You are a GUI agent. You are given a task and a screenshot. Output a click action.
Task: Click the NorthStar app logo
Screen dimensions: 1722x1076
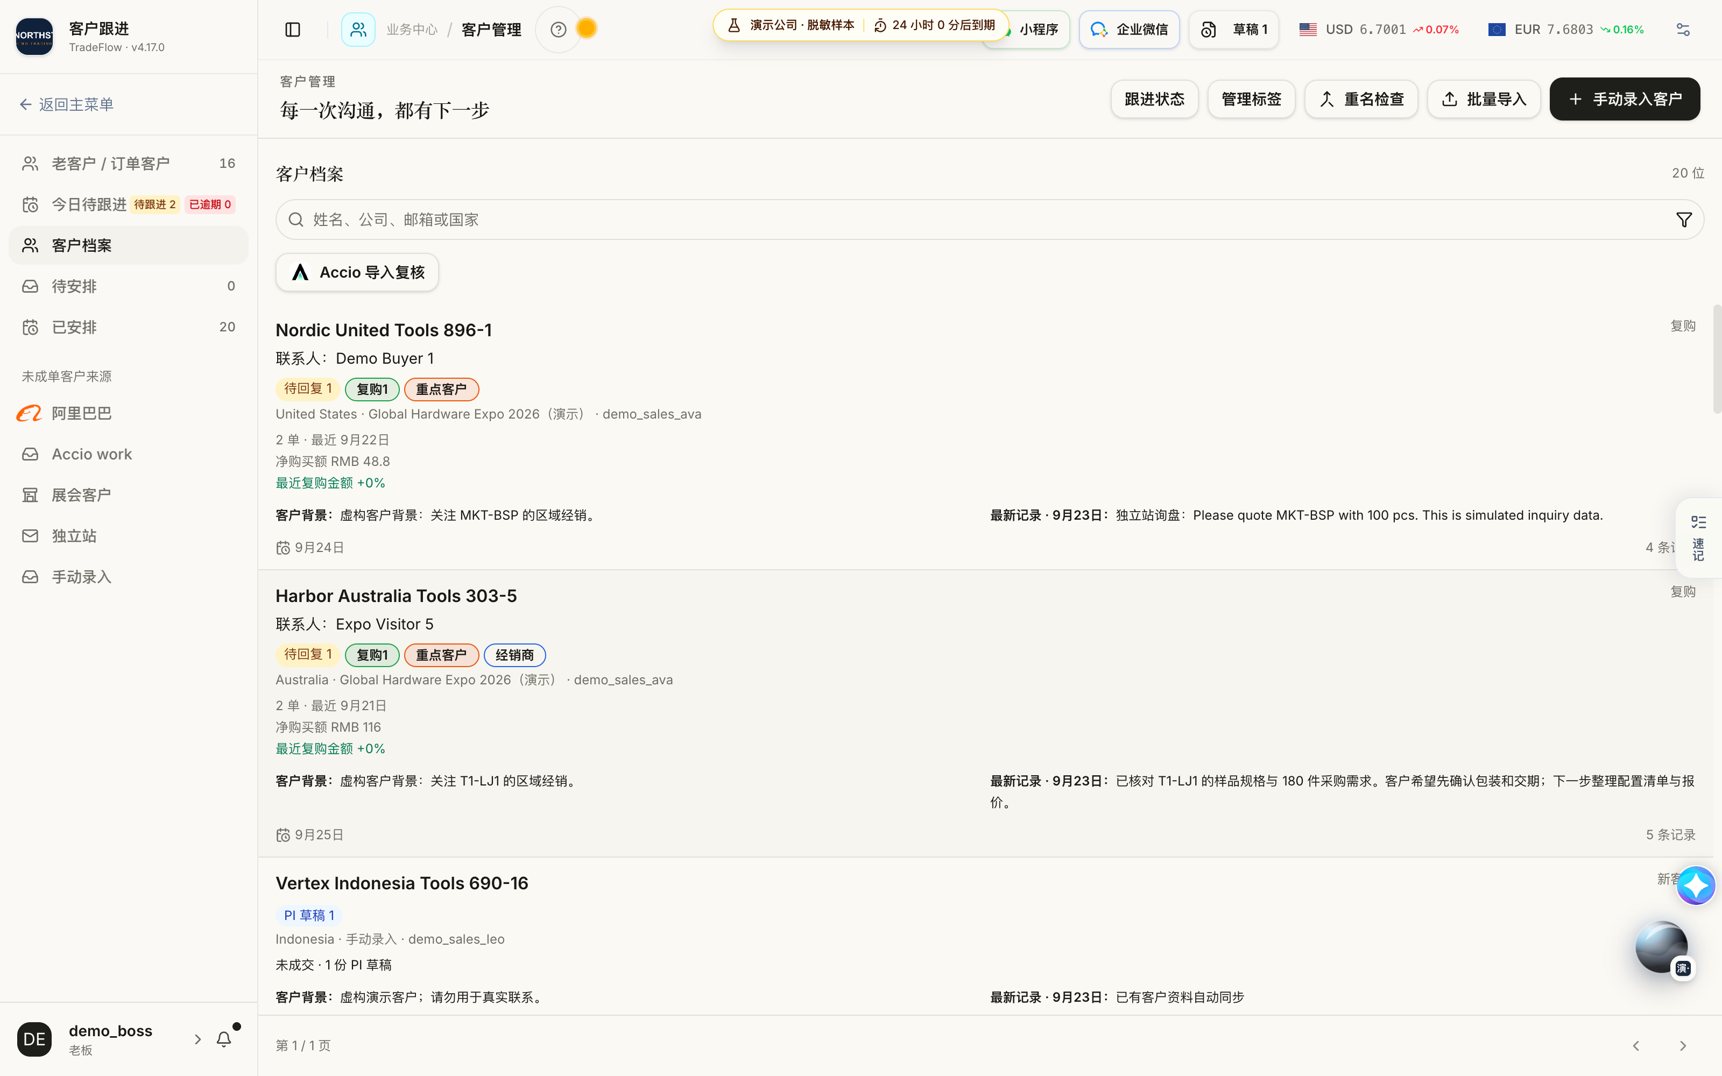34,36
